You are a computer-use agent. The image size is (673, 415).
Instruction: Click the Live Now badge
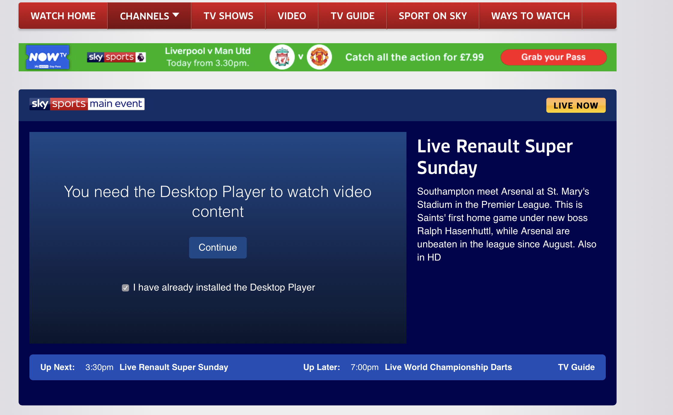576,105
